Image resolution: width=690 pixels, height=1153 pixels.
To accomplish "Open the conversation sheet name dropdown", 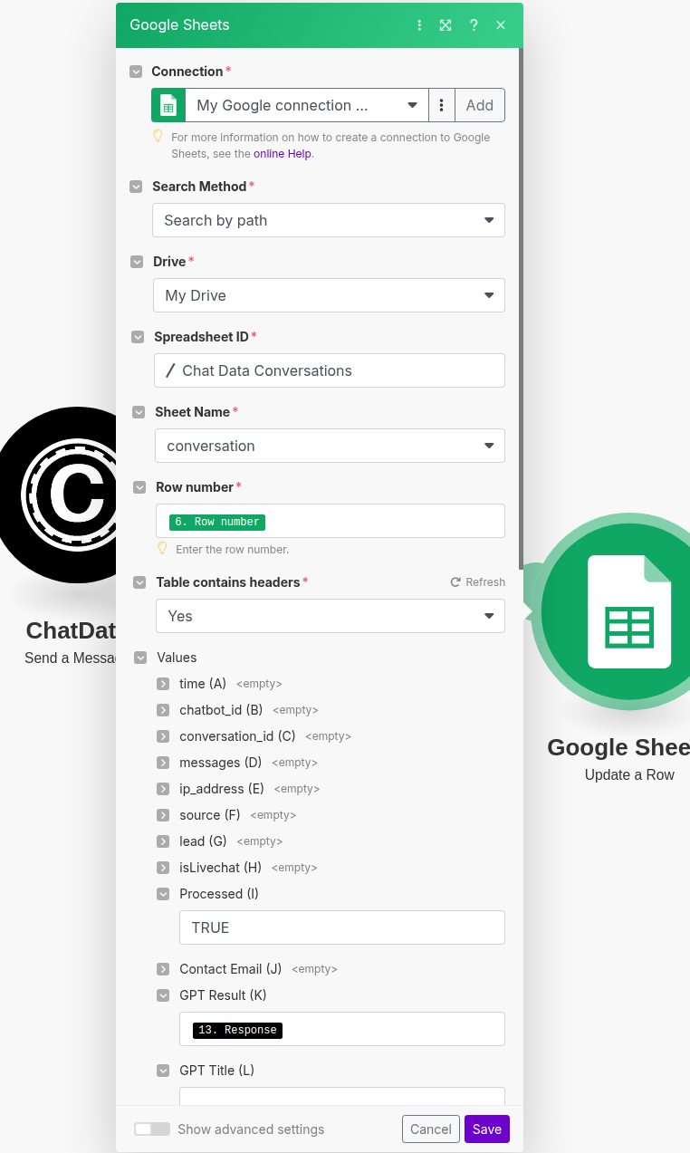I will pos(330,446).
